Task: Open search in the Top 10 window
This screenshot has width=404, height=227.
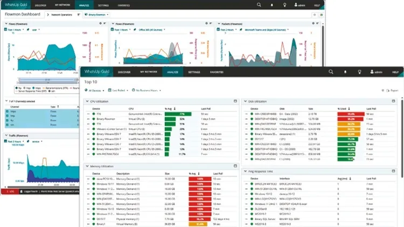Action: point(331,72)
